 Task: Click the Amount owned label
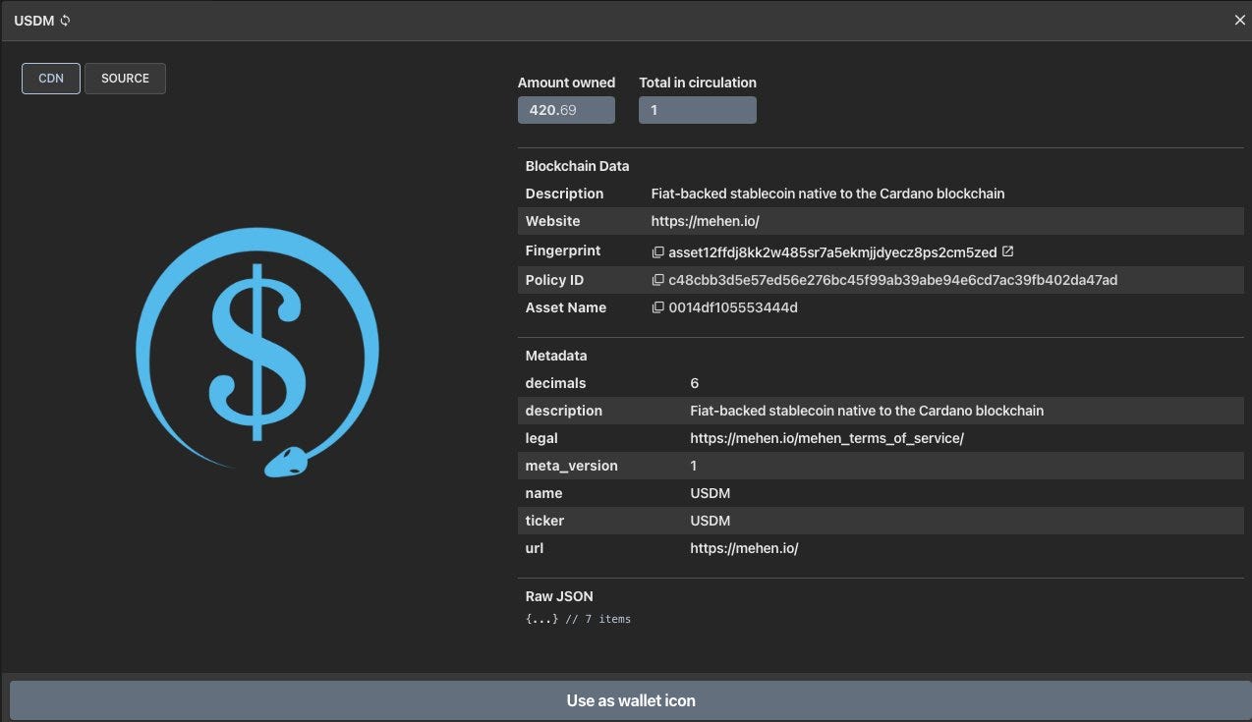tap(566, 83)
